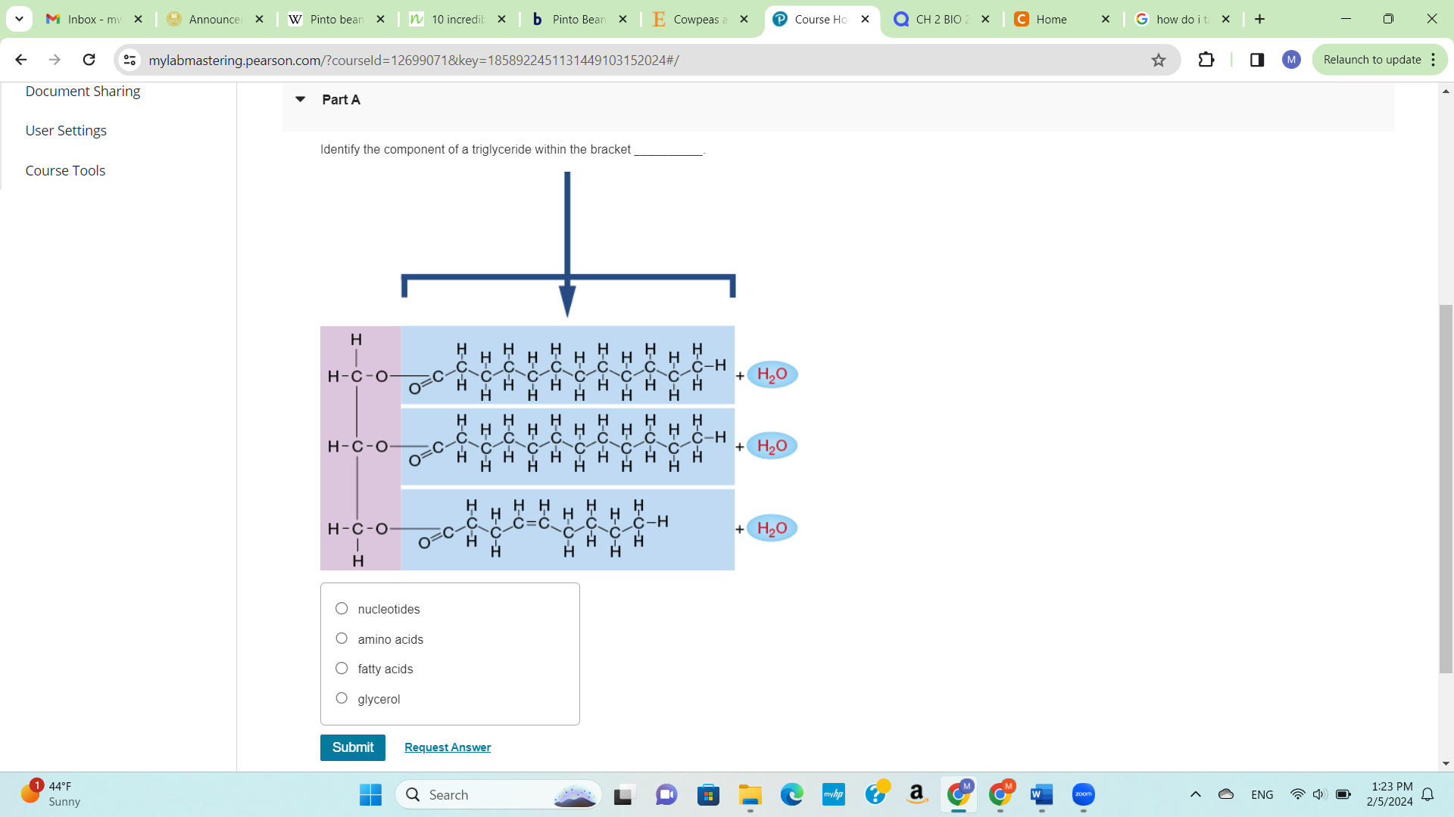Viewport: 1454px width, 817px height.
Task: Open the tab search chevron
Action: (19, 19)
